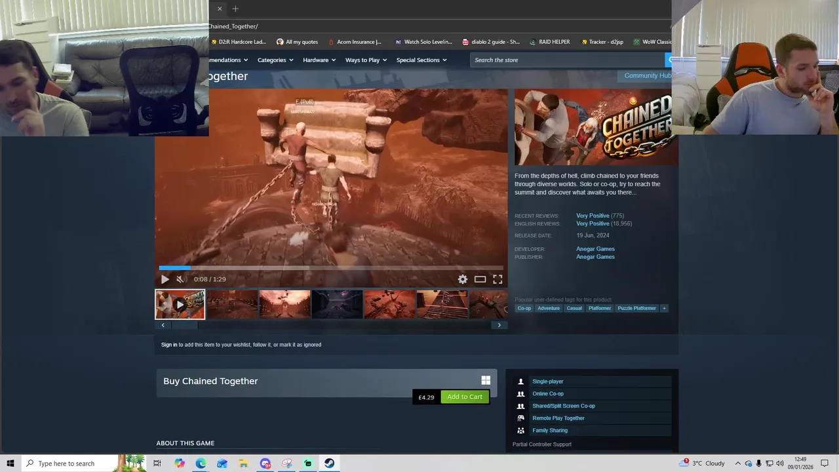839x472 pixels.
Task: Move the media strip scrollbar handle
Action: [x=184, y=325]
